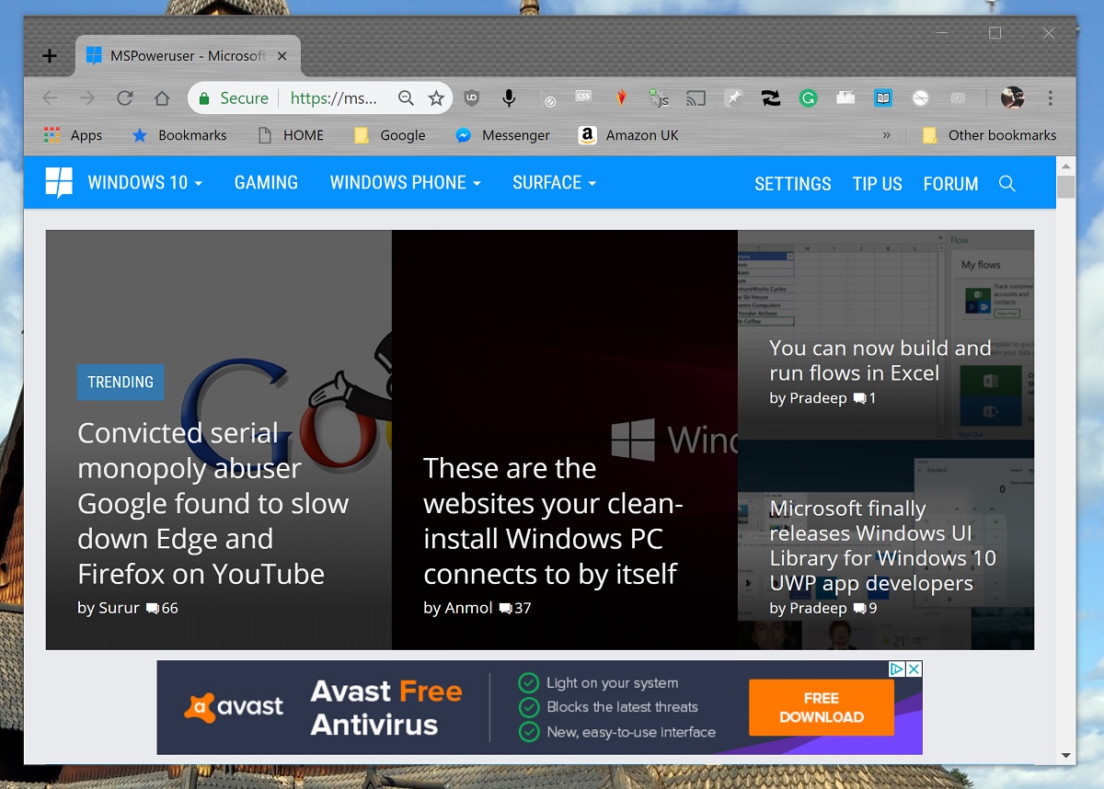Click the TRENDING badge
Image resolution: width=1104 pixels, height=789 pixels.
pyautogui.click(x=121, y=383)
